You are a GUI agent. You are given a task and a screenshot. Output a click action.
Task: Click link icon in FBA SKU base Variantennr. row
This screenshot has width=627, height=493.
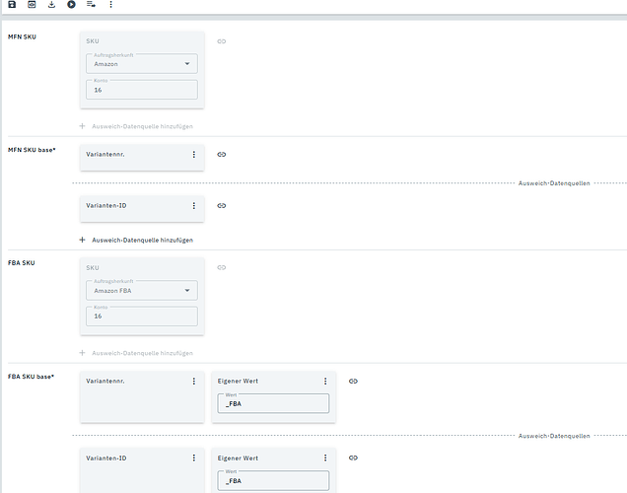pyautogui.click(x=353, y=381)
